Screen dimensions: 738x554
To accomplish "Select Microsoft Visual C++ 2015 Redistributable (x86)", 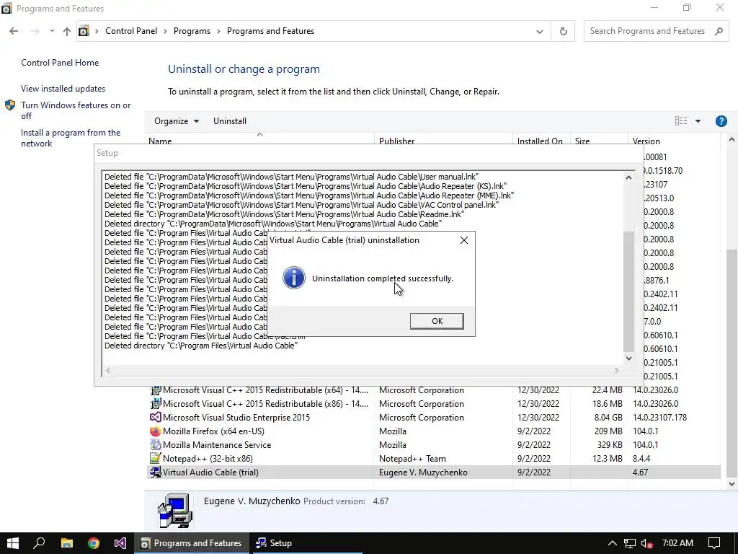I will (x=433, y=404).
